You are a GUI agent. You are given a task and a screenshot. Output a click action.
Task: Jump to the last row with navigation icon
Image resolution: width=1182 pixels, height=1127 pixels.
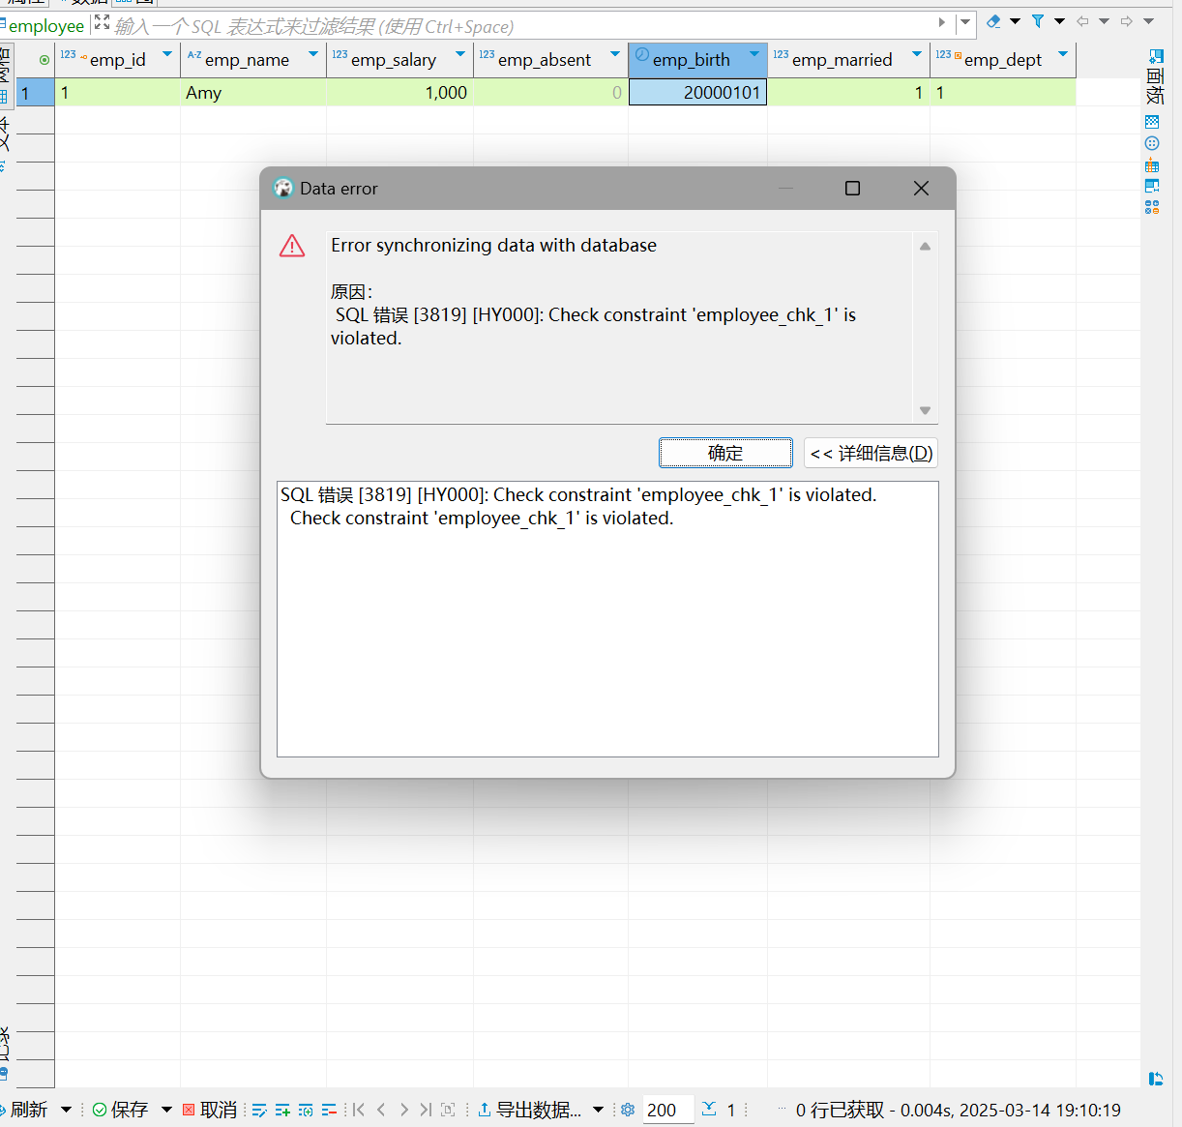click(x=427, y=1110)
